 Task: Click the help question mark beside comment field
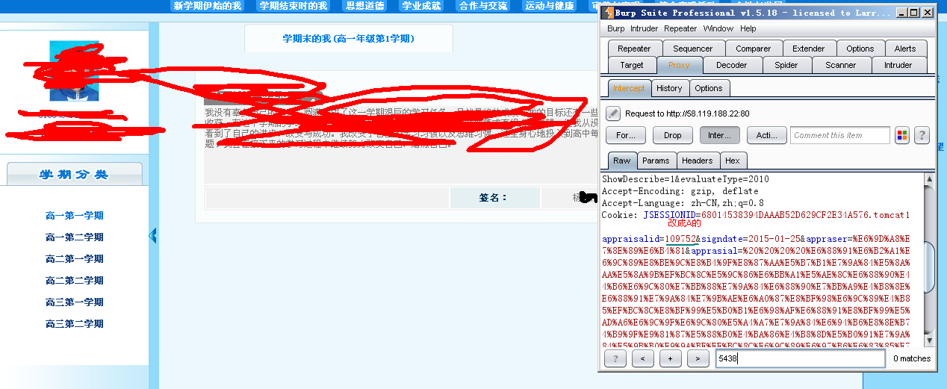coord(922,135)
